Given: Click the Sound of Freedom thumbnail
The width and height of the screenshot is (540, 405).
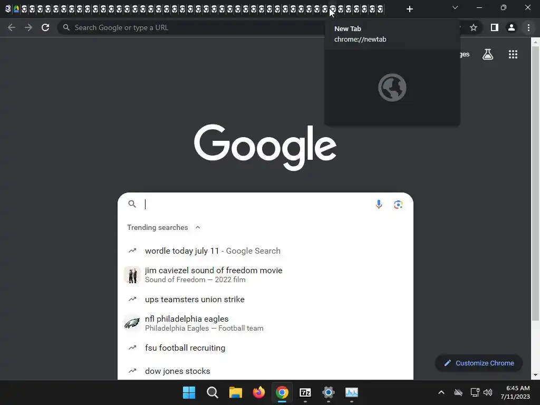Looking at the screenshot, I should coord(132,275).
